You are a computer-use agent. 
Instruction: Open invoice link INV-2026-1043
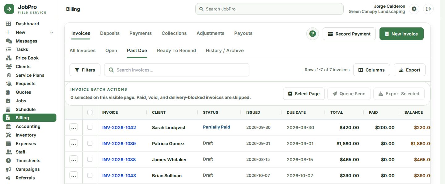pyautogui.click(x=119, y=176)
